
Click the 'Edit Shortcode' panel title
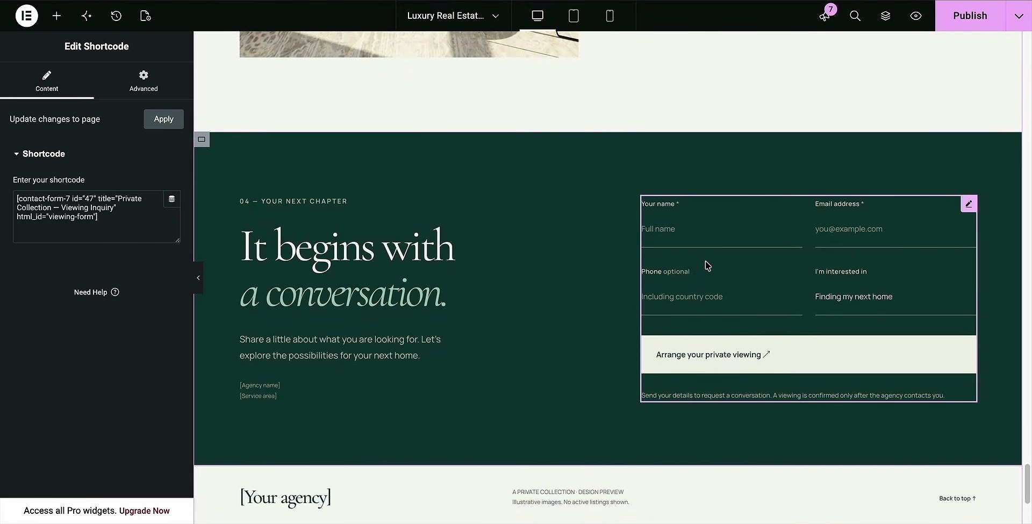point(97,46)
